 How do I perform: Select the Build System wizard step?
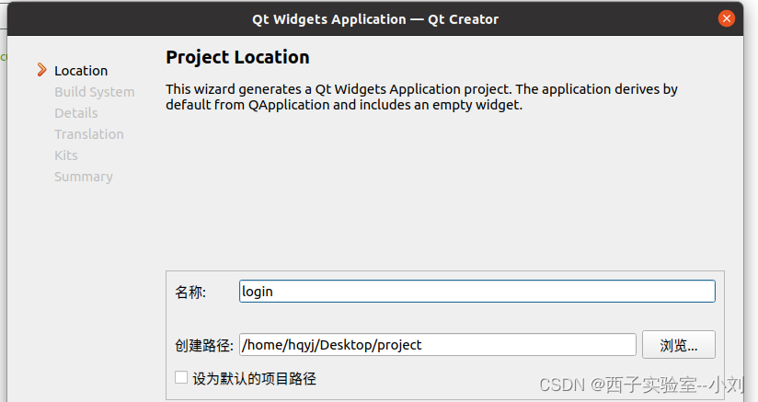pyautogui.click(x=94, y=92)
